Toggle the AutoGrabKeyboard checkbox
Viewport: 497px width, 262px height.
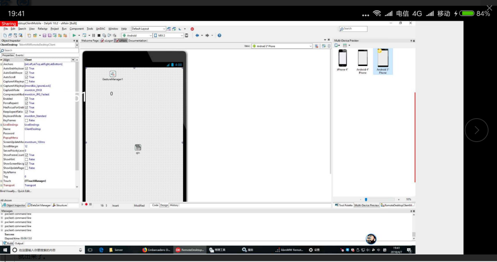tap(27, 68)
